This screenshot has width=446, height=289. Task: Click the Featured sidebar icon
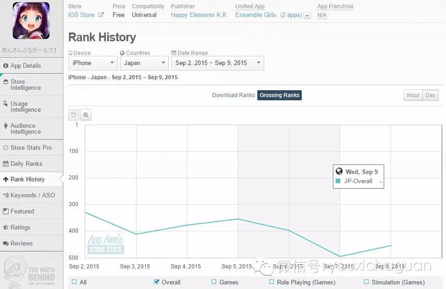tap(5, 211)
